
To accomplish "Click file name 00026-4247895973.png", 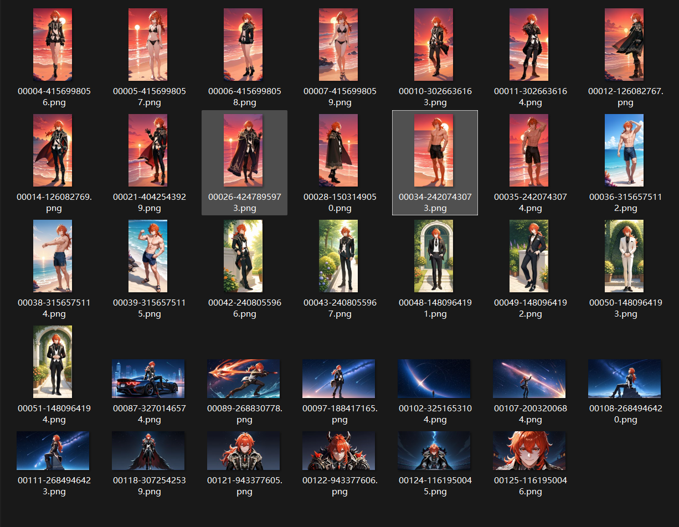I will (244, 203).
